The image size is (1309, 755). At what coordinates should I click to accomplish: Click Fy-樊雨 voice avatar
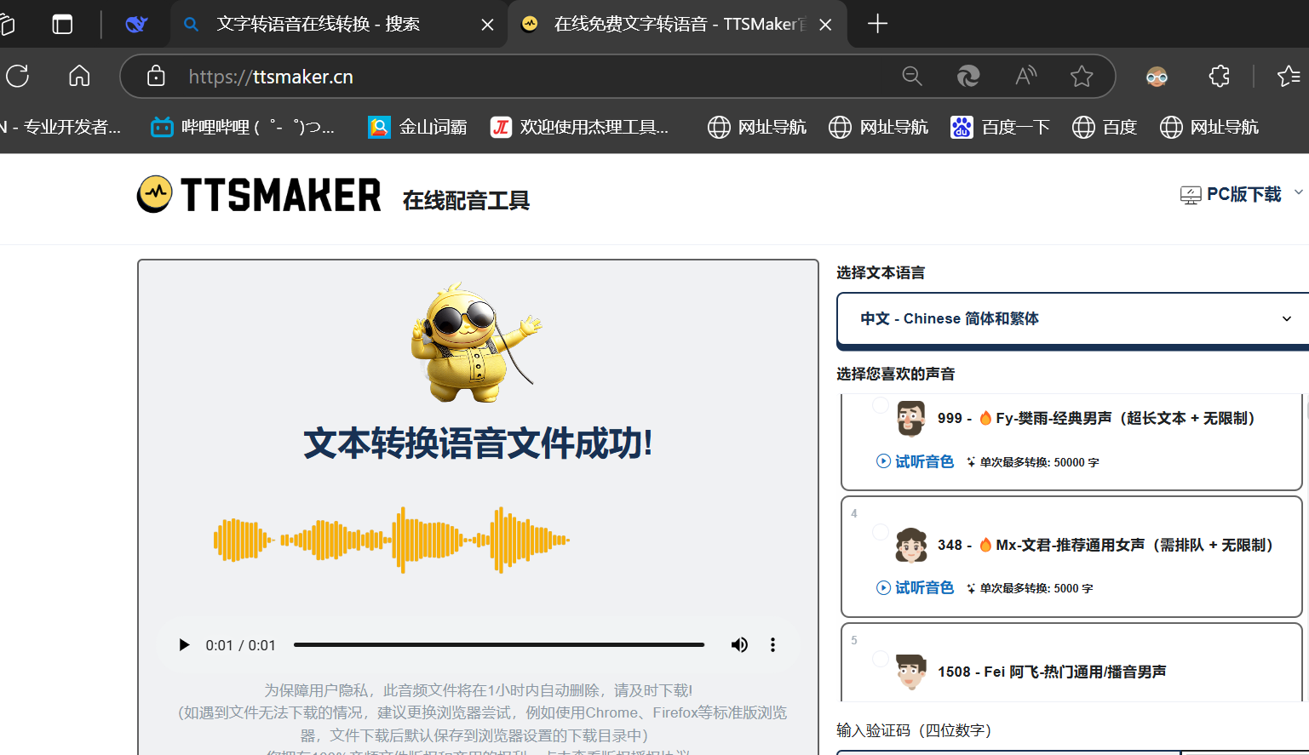pyautogui.click(x=910, y=418)
